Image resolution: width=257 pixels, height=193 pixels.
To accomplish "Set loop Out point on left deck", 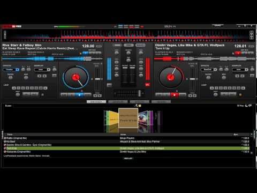I will point(35,94).
